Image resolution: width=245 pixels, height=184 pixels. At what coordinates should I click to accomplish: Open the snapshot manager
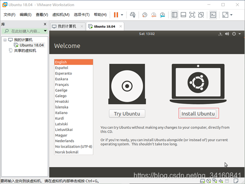point(162,15)
